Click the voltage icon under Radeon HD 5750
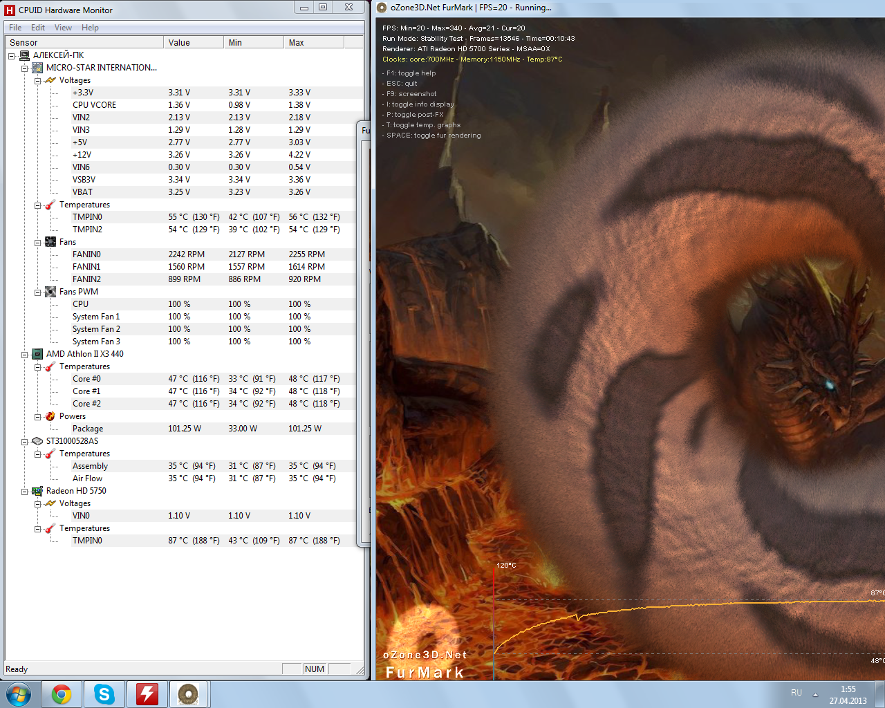The width and height of the screenshot is (885, 708). [50, 503]
